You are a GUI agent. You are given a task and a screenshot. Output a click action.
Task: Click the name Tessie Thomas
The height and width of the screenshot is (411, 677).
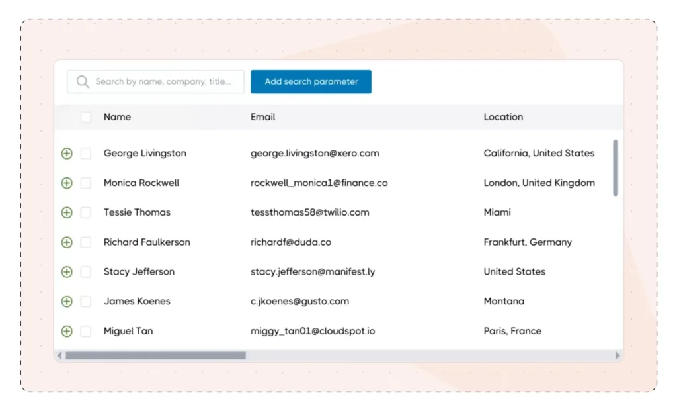click(137, 212)
